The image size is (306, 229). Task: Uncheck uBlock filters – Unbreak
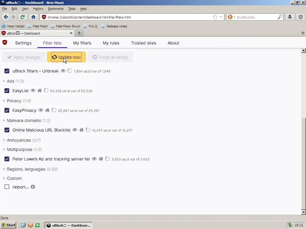(7, 71)
